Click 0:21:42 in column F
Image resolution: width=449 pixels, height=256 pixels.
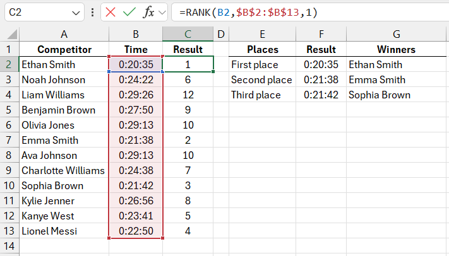[x=321, y=95]
